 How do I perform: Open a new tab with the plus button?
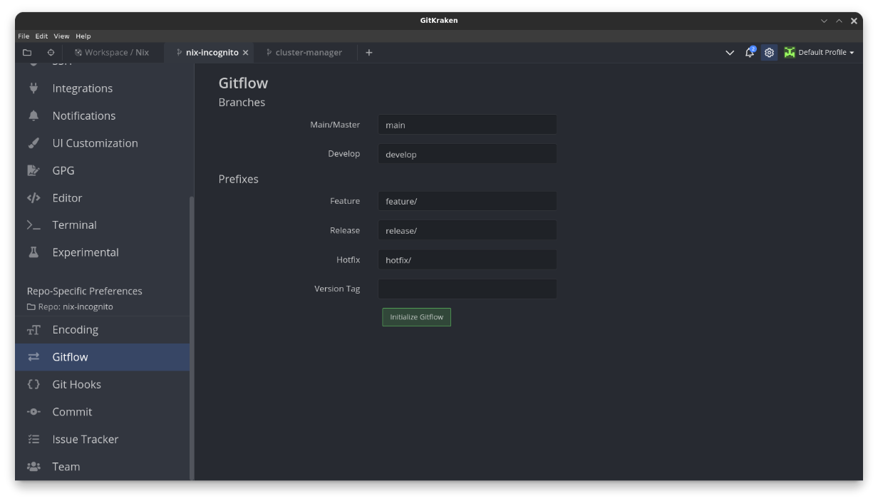pos(368,52)
